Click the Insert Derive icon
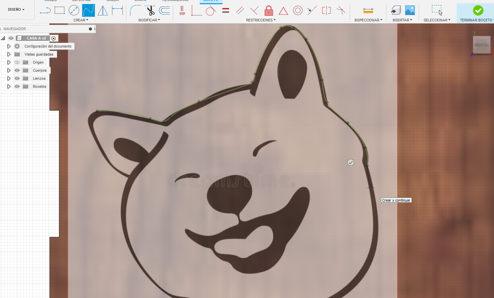Viewport: 494px width, 298px height. (396, 11)
